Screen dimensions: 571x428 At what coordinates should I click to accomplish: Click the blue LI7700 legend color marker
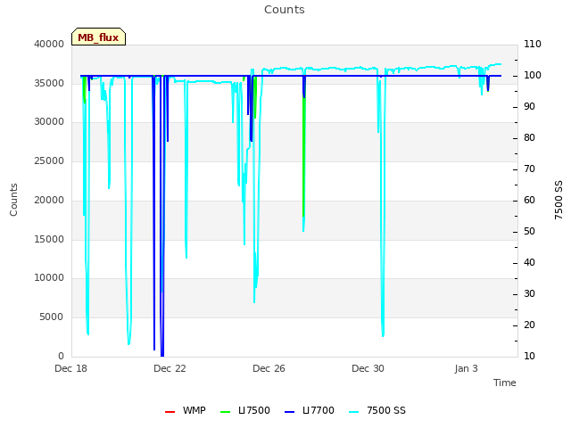(289, 412)
